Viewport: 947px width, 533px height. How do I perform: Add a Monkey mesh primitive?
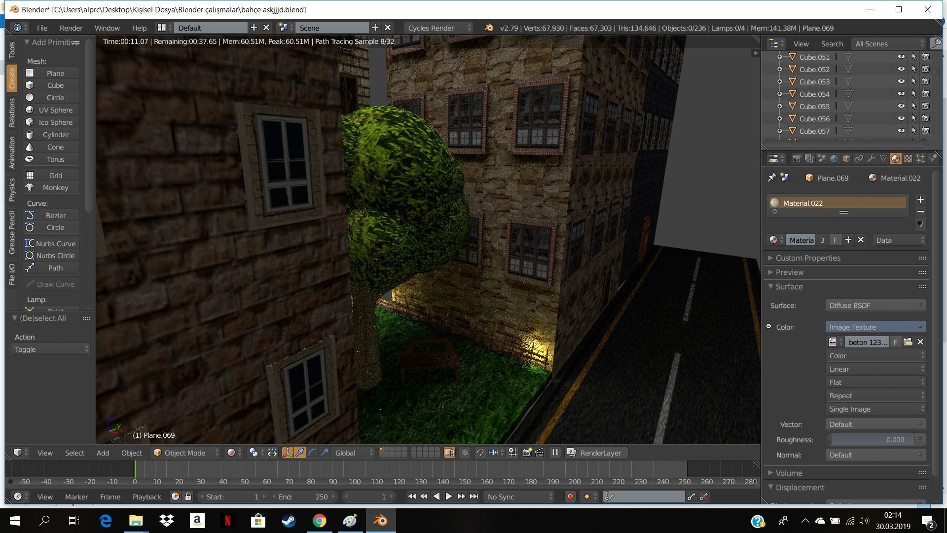coord(51,187)
